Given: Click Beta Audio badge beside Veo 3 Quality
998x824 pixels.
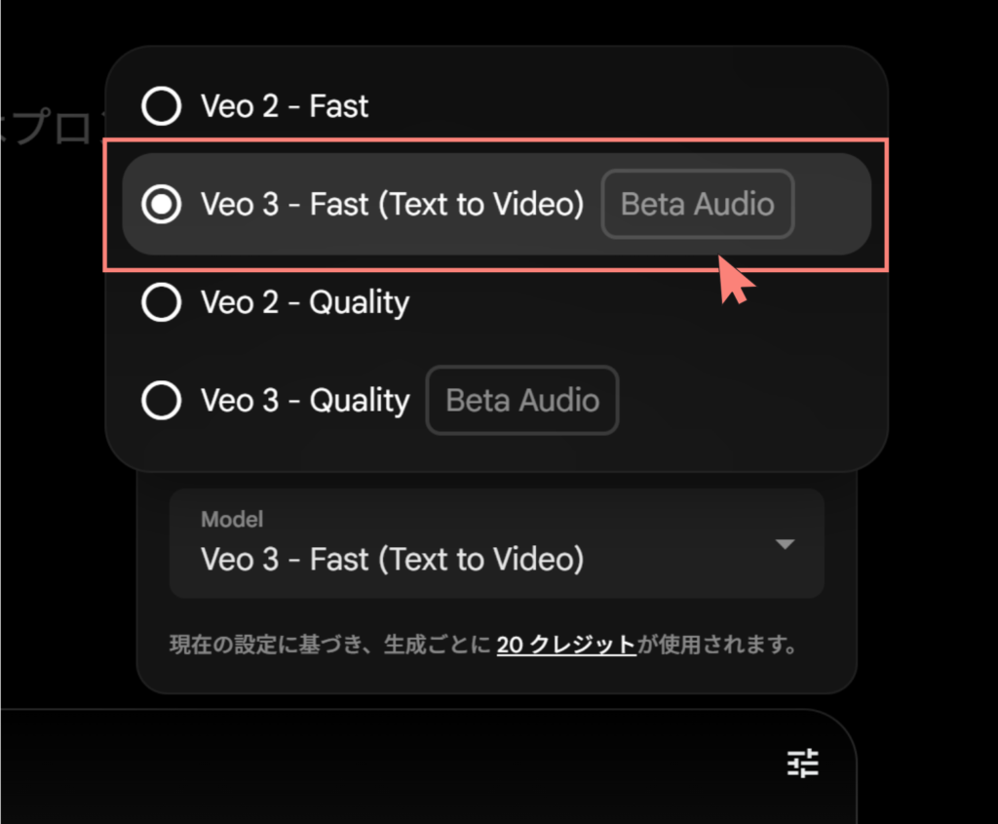Looking at the screenshot, I should [522, 400].
